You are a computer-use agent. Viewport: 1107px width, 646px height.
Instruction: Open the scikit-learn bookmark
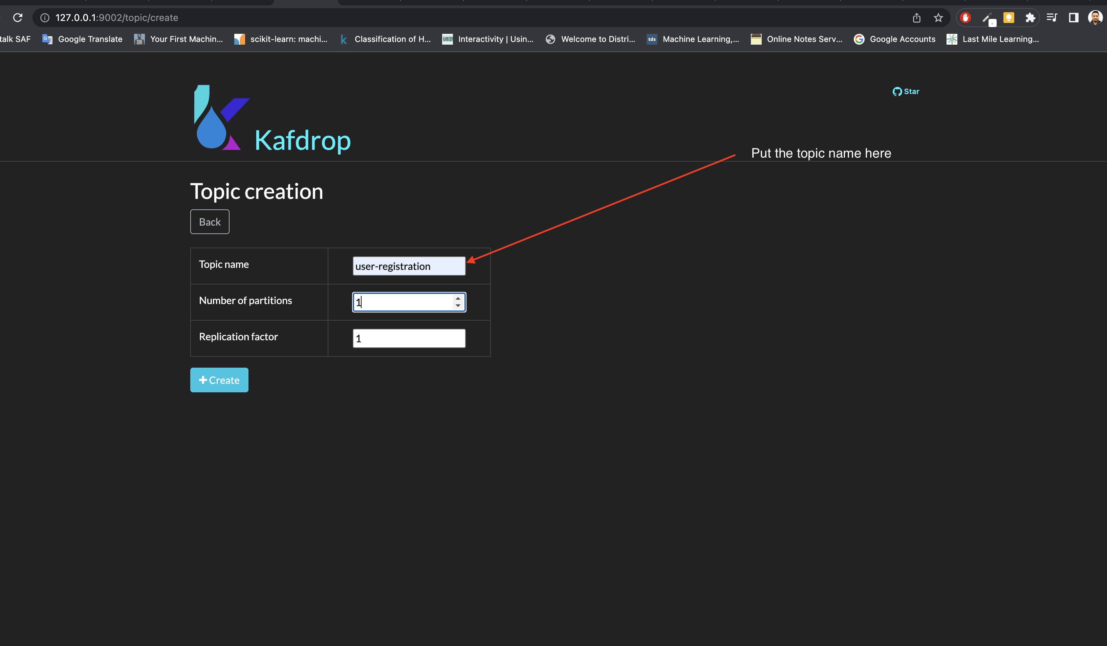point(281,39)
